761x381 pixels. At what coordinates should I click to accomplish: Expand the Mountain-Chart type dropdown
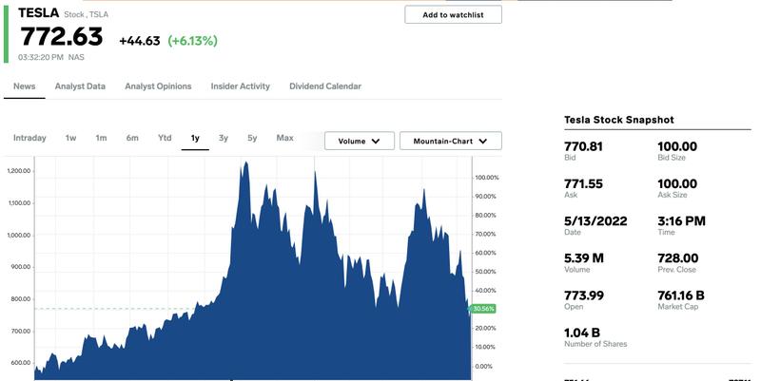(x=450, y=141)
